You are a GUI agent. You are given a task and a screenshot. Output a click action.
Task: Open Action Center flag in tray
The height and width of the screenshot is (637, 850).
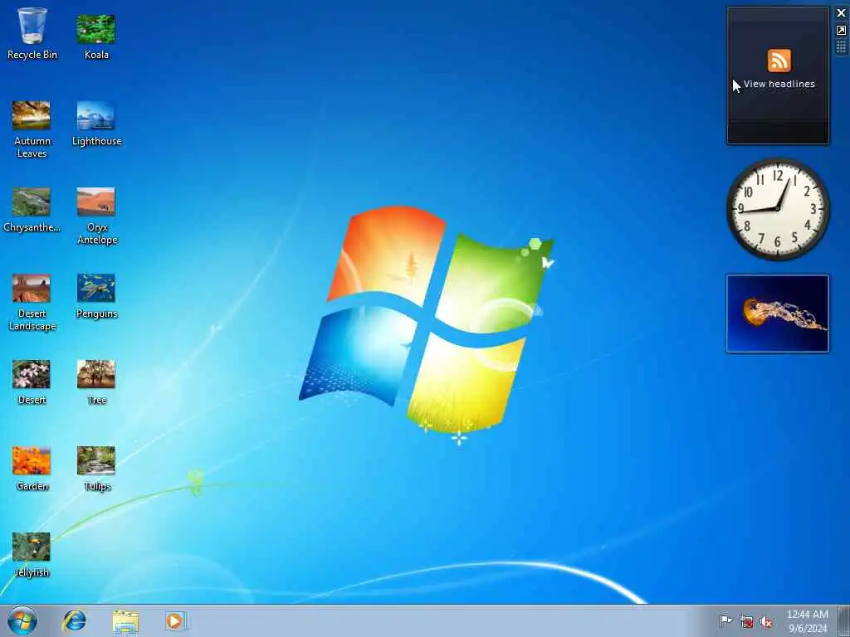coord(725,620)
